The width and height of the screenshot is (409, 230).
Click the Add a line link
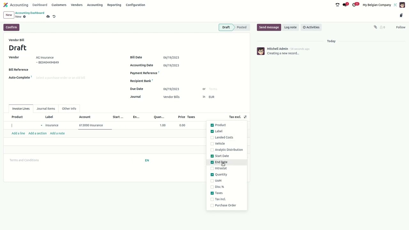click(18, 133)
